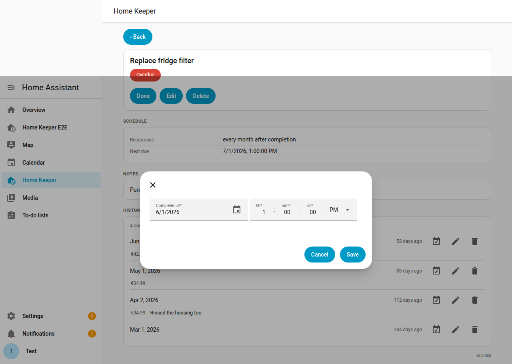Mark task Done
Image resolution: width=512 pixels, height=364 pixels.
coord(143,96)
